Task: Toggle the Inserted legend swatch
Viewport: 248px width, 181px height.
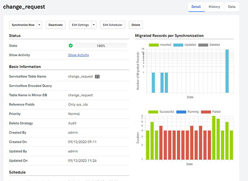Action: click(154, 45)
